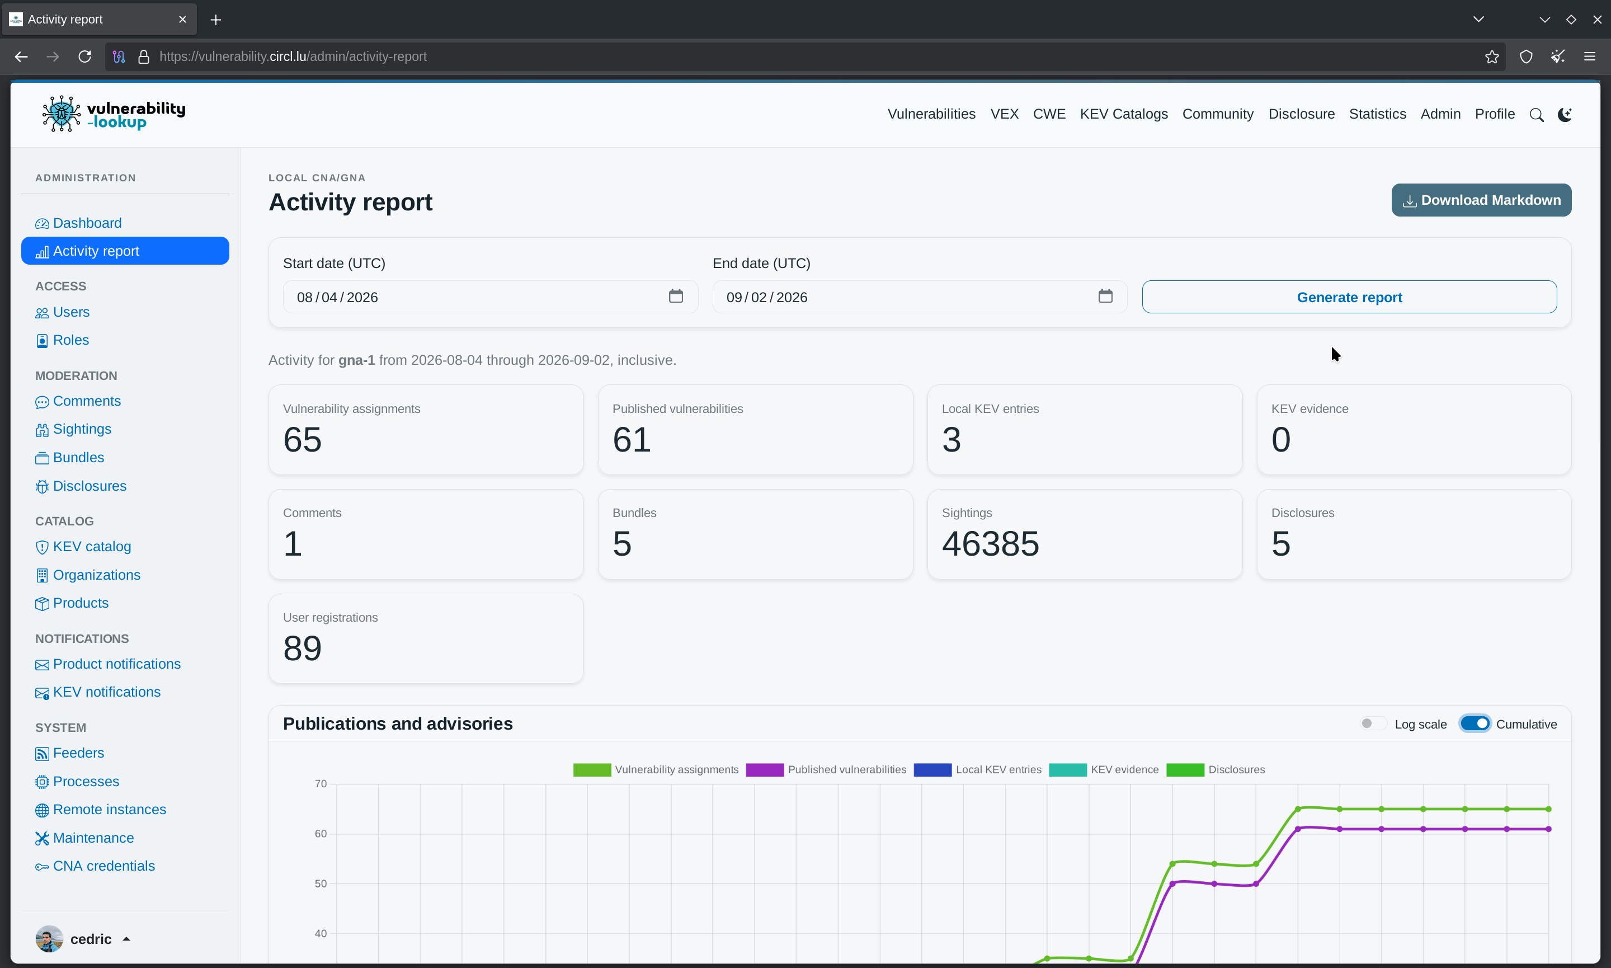1611x968 pixels.
Task: Toggle KEV evidence legend series
Action: pos(1103,770)
